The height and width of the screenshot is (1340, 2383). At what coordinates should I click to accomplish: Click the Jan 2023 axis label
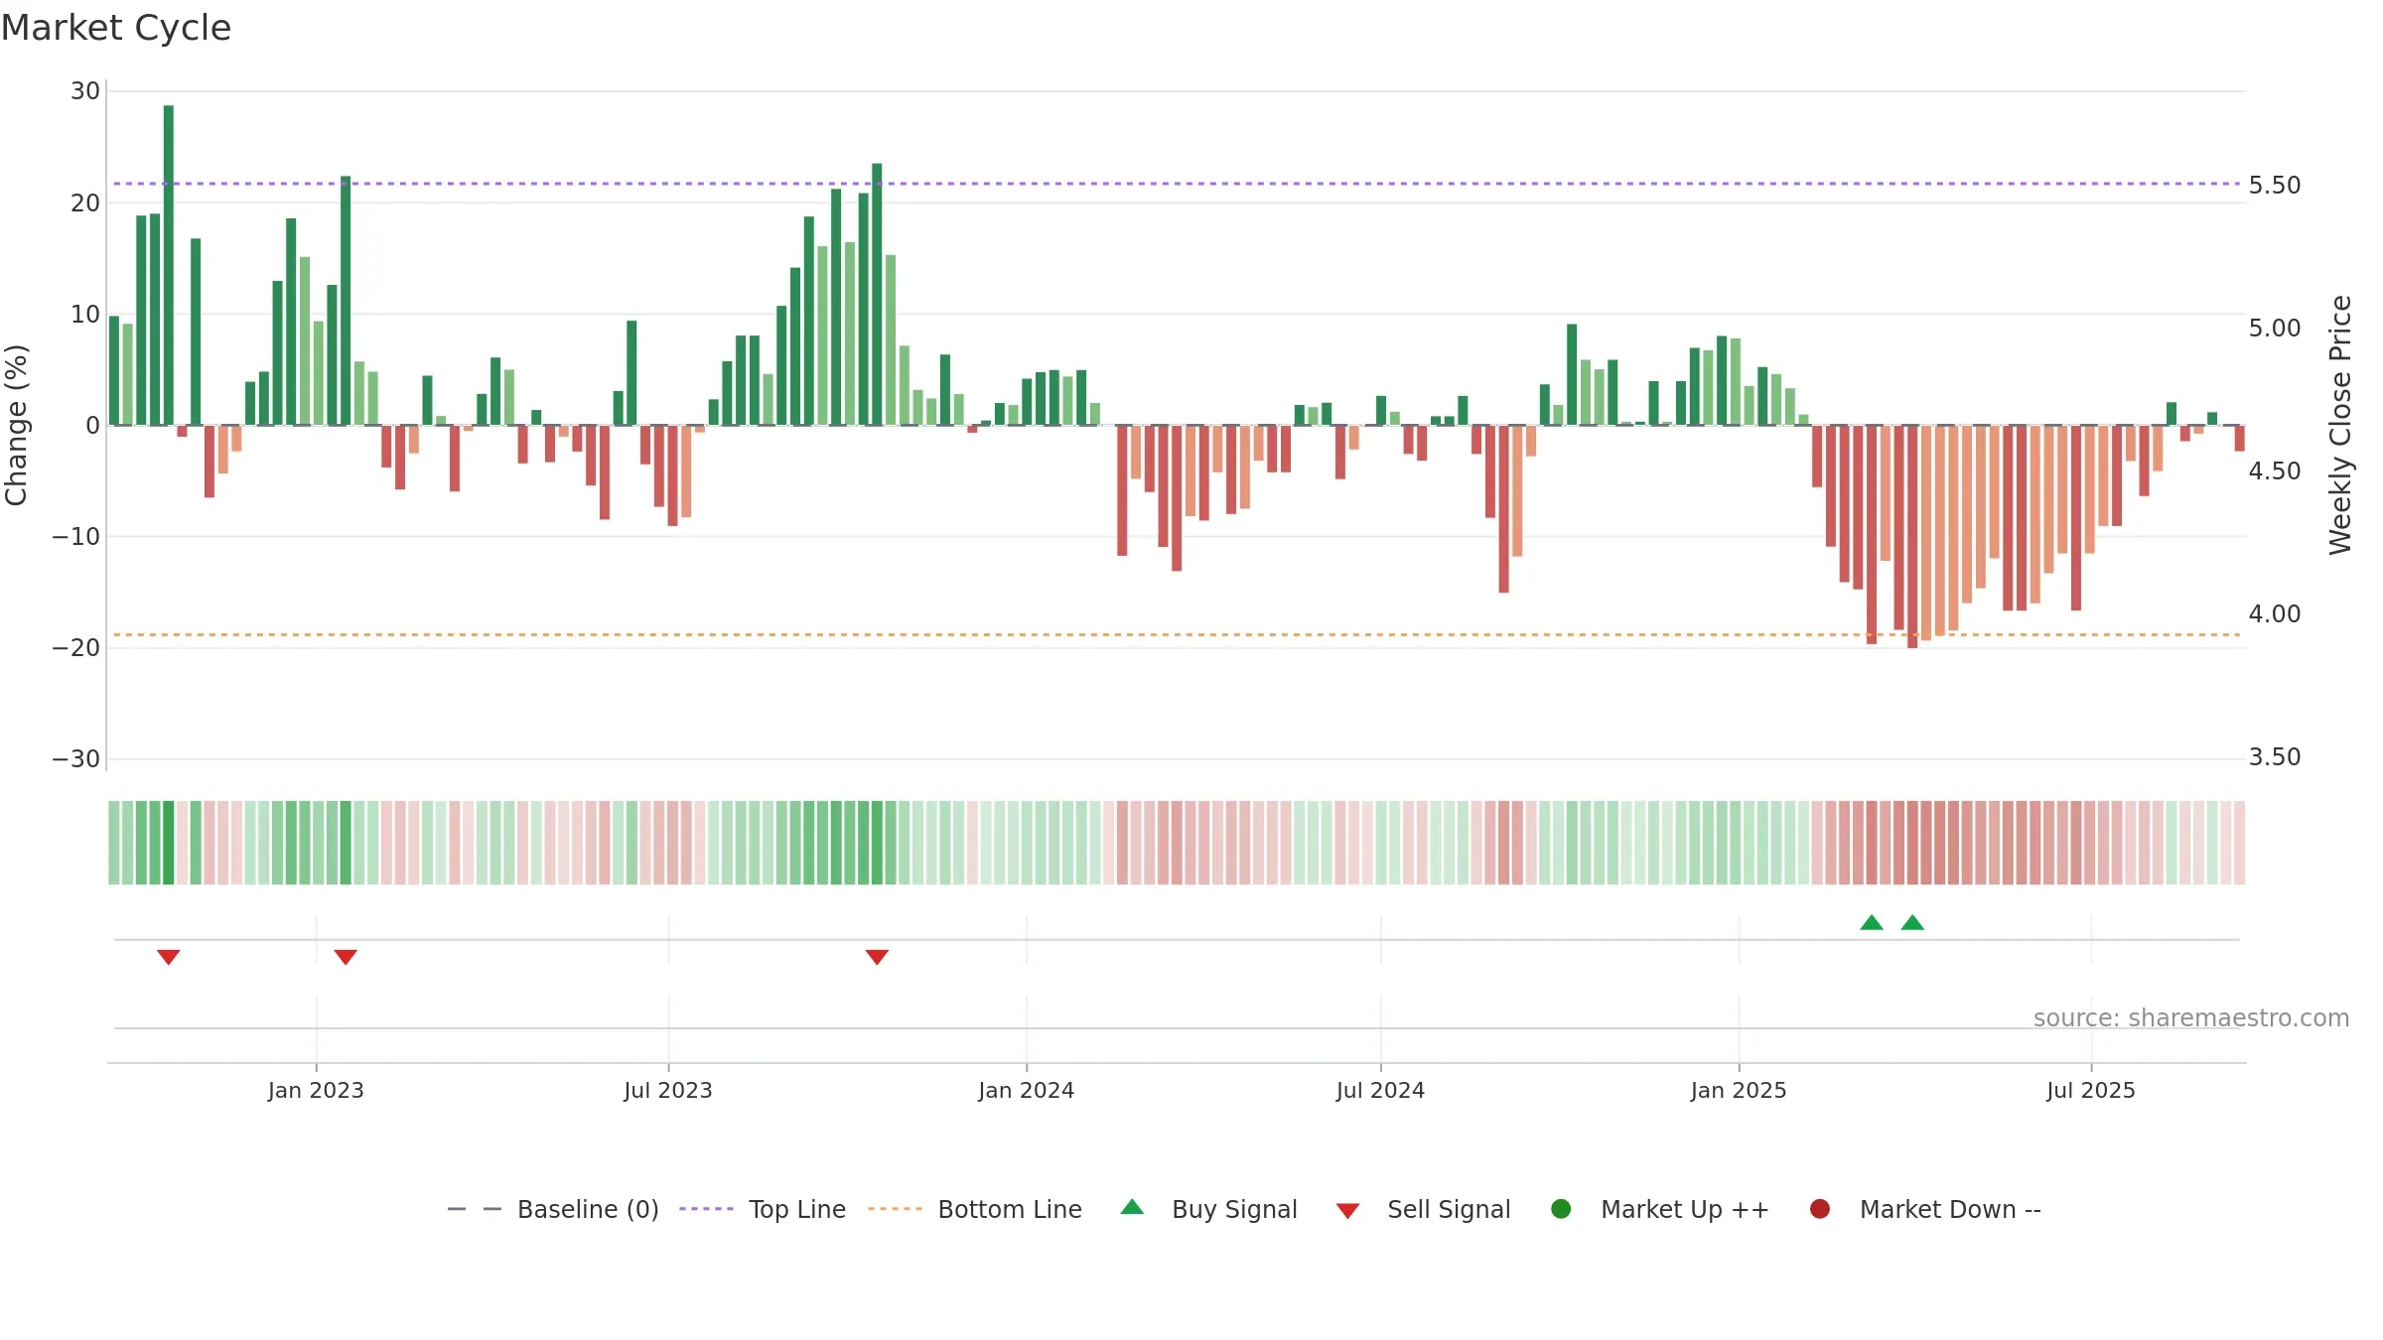tap(316, 1090)
